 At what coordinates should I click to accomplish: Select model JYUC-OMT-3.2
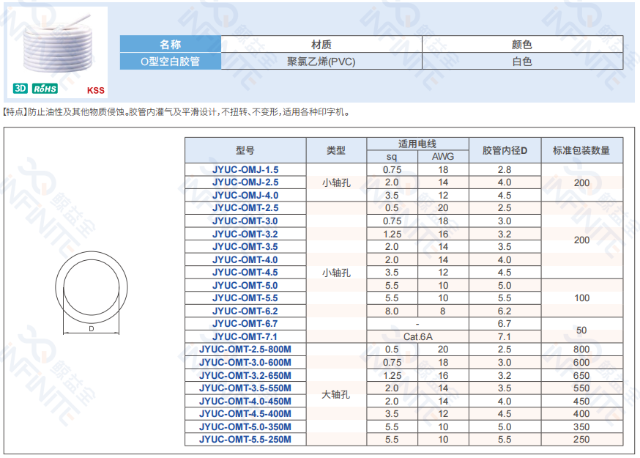click(245, 234)
